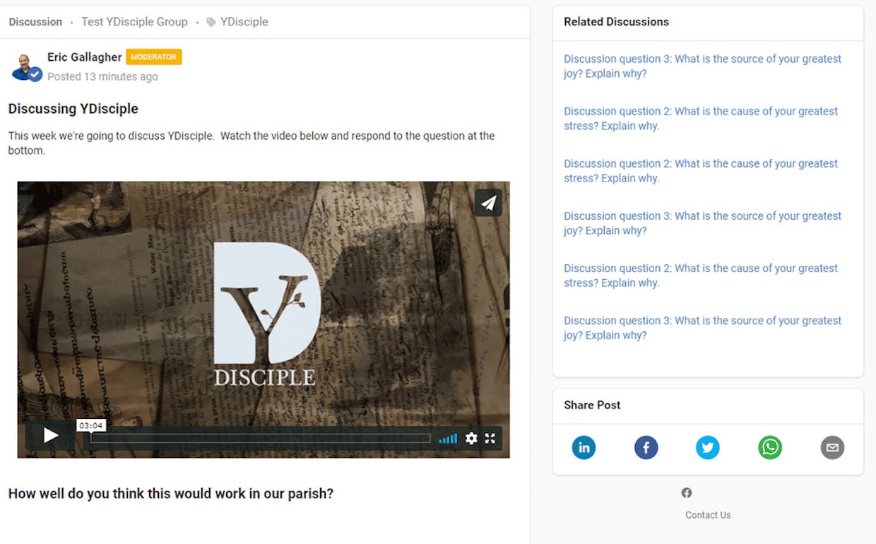Share post on LinkedIn
The image size is (876, 544).
pyautogui.click(x=584, y=447)
